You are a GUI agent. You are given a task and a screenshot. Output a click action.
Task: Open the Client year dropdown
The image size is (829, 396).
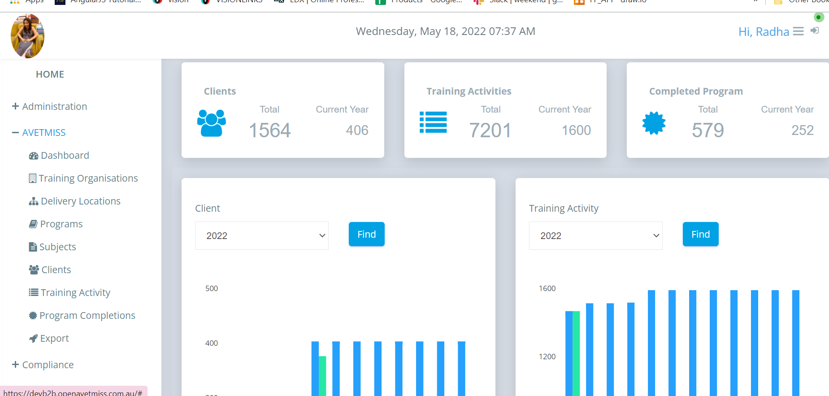tap(262, 235)
